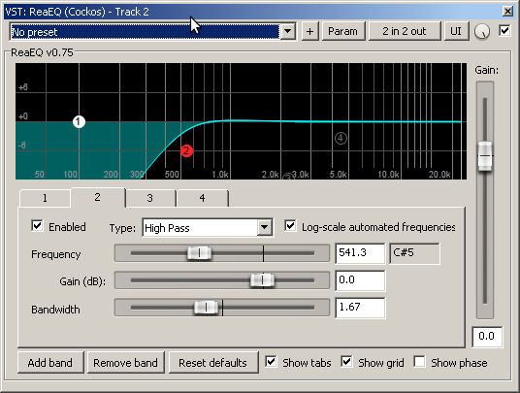Viewport: 520px width, 393px height.
Task: Click the band Gain value field 0.0
Action: pyautogui.click(x=360, y=280)
